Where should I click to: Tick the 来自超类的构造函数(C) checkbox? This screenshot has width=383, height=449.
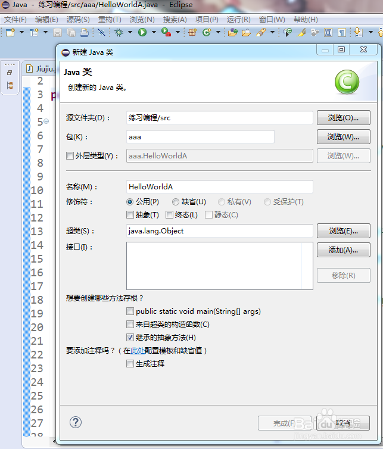pos(130,324)
